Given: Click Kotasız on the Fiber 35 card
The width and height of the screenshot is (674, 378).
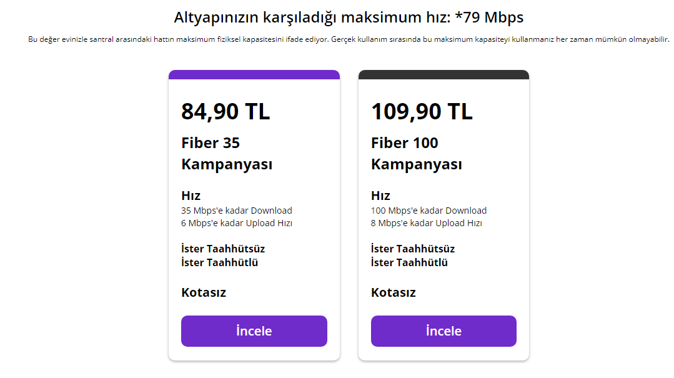Looking at the screenshot, I should (203, 292).
